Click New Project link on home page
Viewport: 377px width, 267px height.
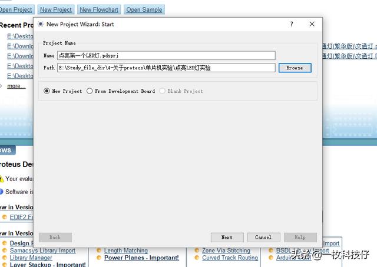pos(56,9)
